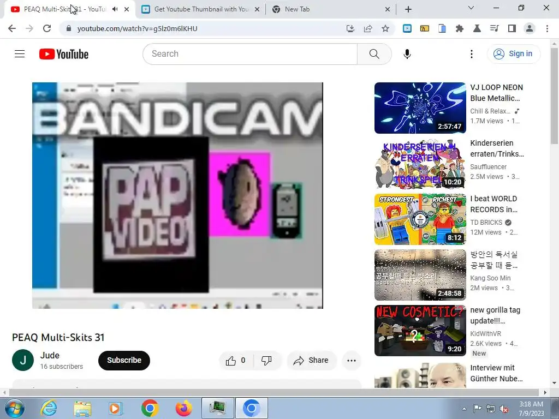Click the muted volume tray icon
This screenshot has width=559, height=419.
point(504,409)
